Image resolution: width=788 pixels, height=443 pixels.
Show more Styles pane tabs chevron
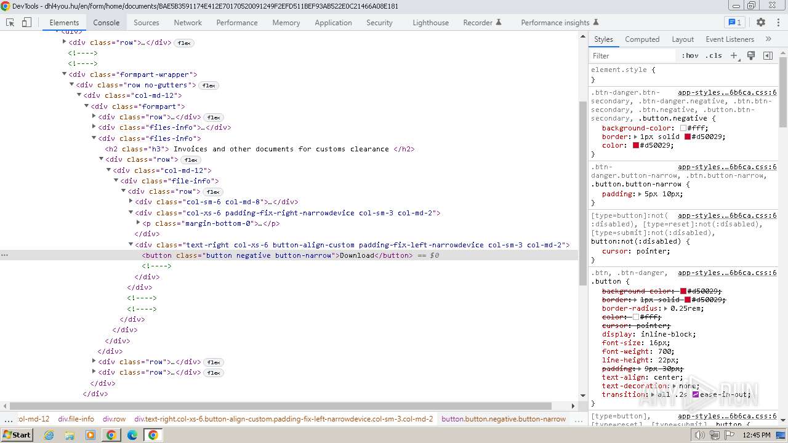coord(768,39)
